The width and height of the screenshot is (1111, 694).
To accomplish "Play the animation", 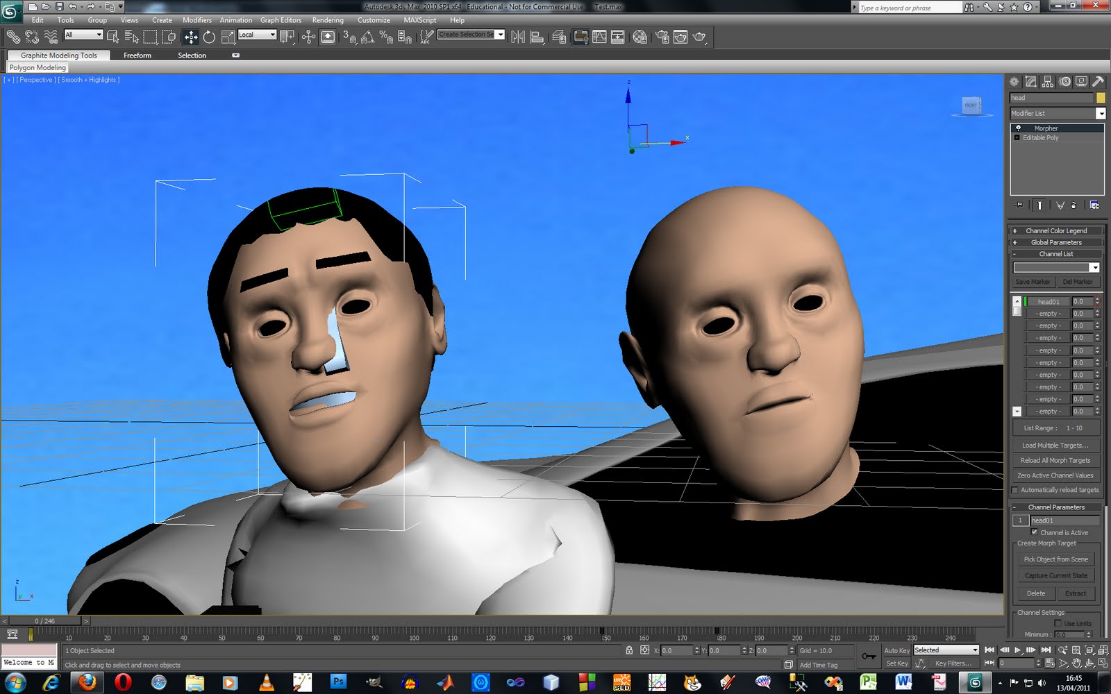I will click(x=1018, y=650).
